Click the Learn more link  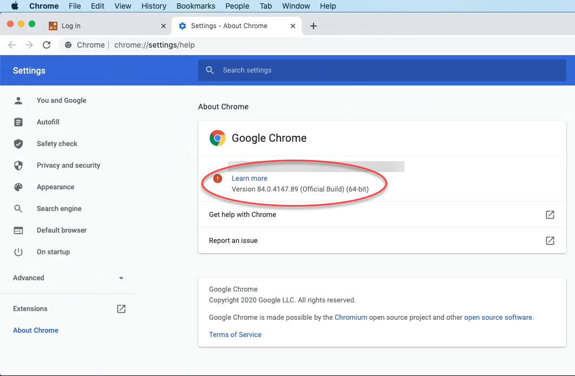coord(250,178)
